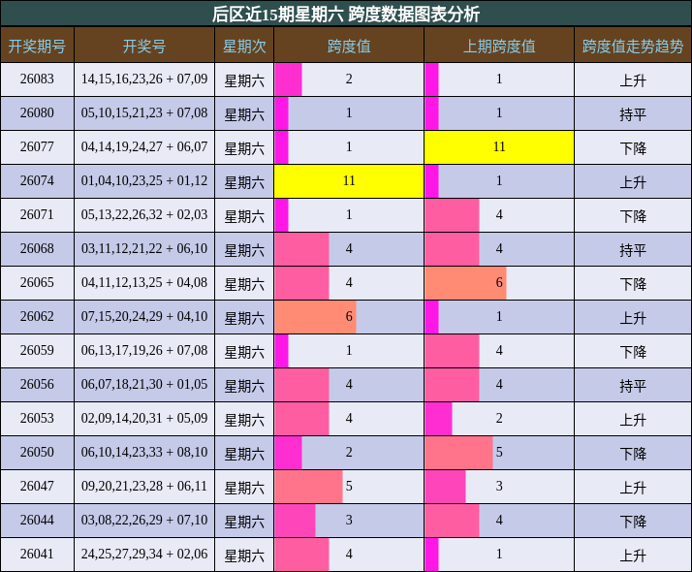692x572 pixels.
Task: Select period number 26041
Action: coord(37,554)
